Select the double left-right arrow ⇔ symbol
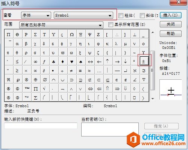This screenshot has width=188, height=150. (x=90, y=89)
